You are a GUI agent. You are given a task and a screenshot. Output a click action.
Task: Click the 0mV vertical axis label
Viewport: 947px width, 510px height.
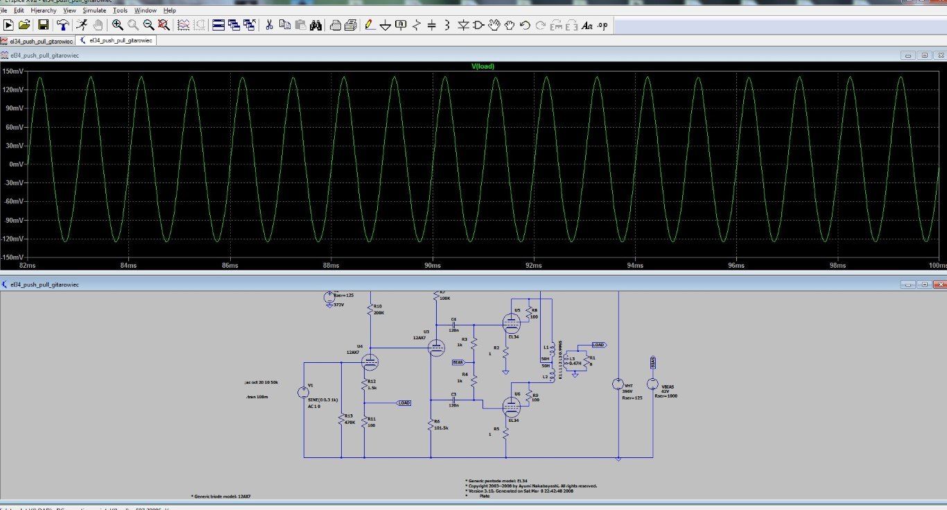[x=15, y=164]
